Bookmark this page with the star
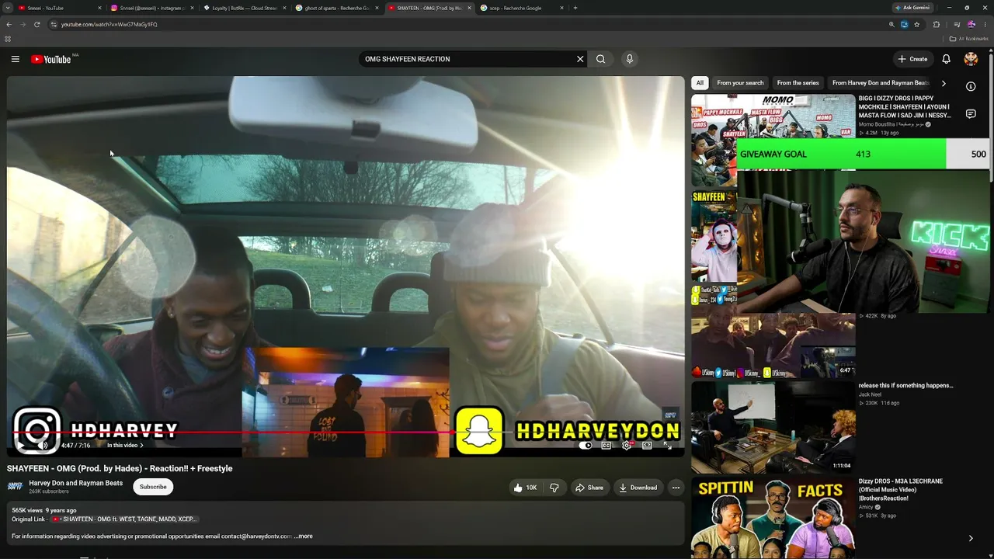This screenshot has height=559, width=994. click(x=917, y=24)
